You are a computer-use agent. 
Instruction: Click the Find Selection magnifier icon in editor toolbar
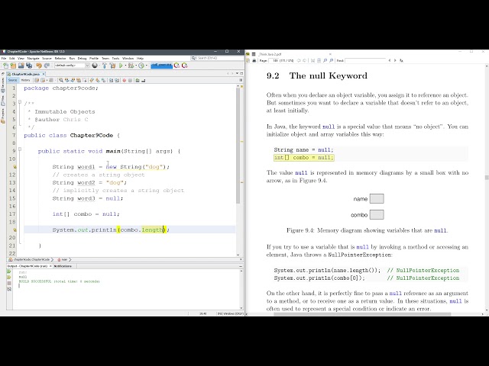pos(61,80)
